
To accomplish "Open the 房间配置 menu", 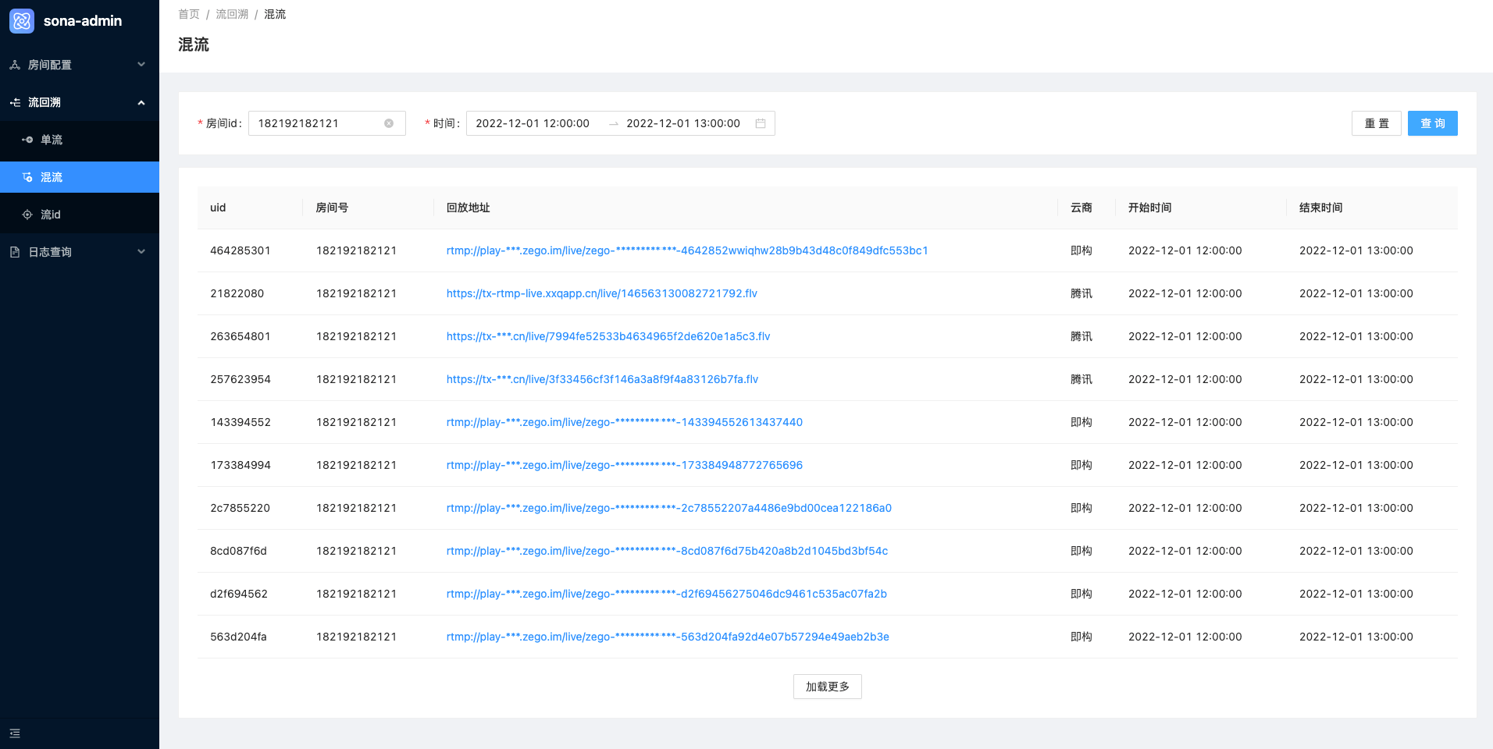I will (80, 65).
